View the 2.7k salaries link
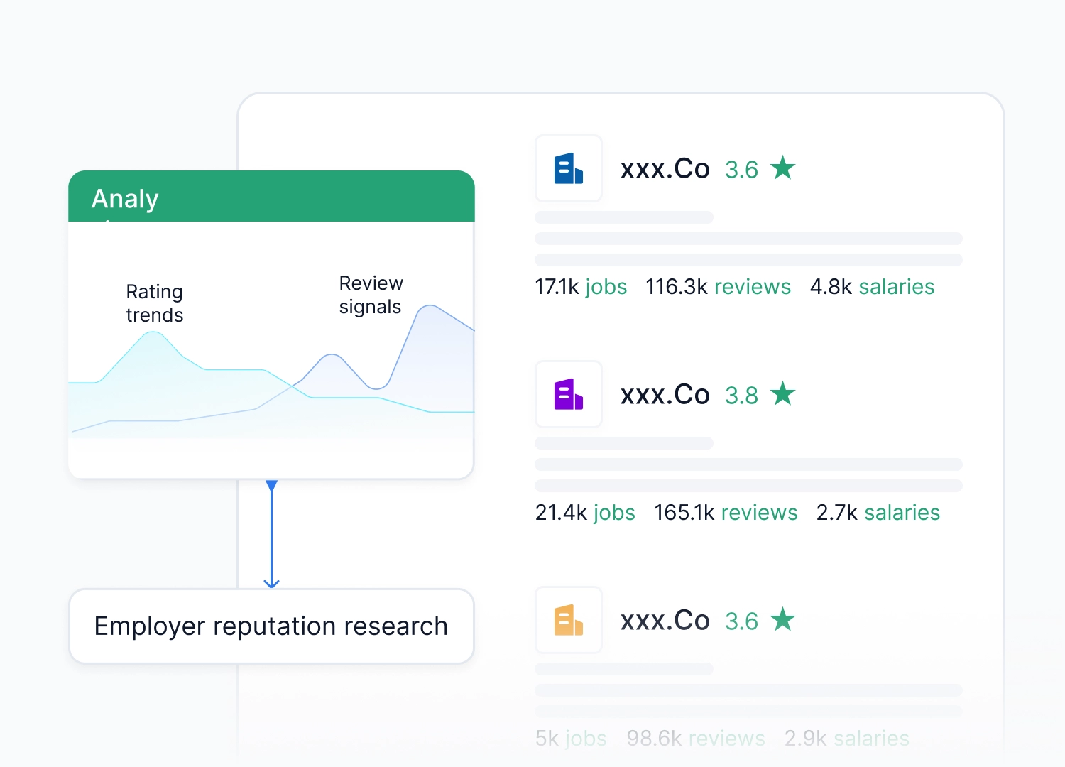The image size is (1065, 767). (x=878, y=513)
